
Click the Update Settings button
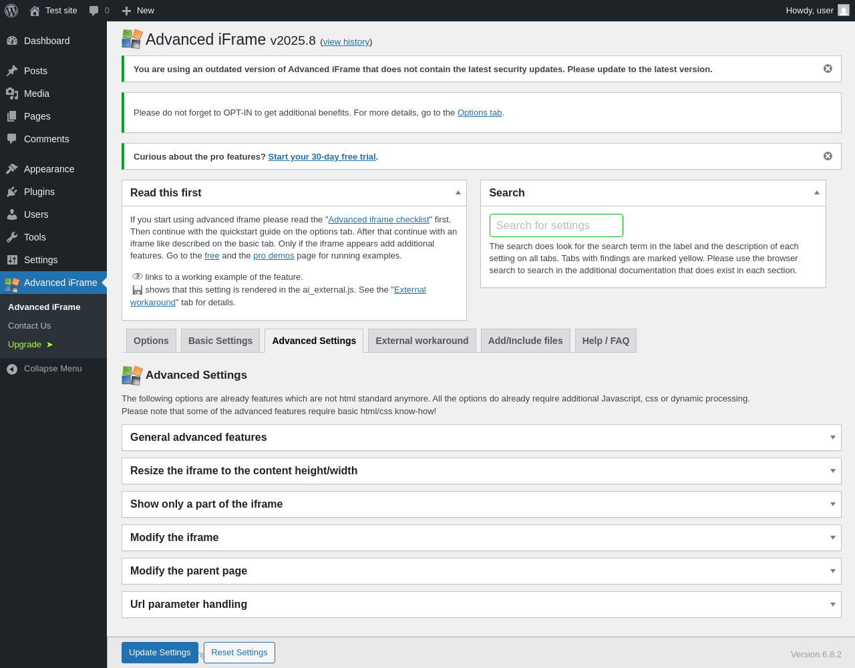(x=160, y=653)
